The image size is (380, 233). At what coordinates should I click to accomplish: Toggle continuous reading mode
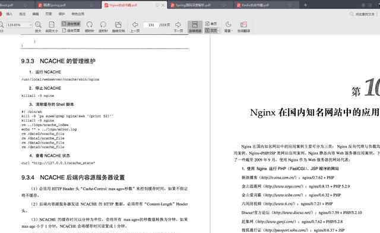tap(195, 27)
